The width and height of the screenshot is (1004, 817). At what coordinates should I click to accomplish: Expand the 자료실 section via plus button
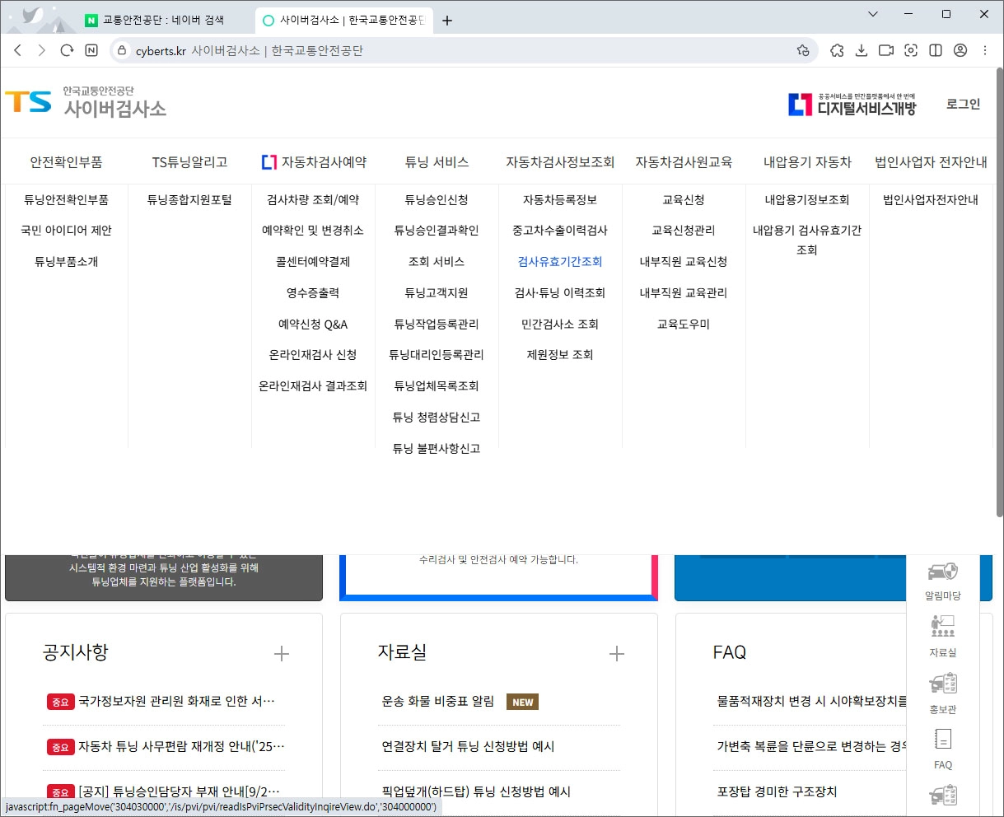click(x=616, y=653)
